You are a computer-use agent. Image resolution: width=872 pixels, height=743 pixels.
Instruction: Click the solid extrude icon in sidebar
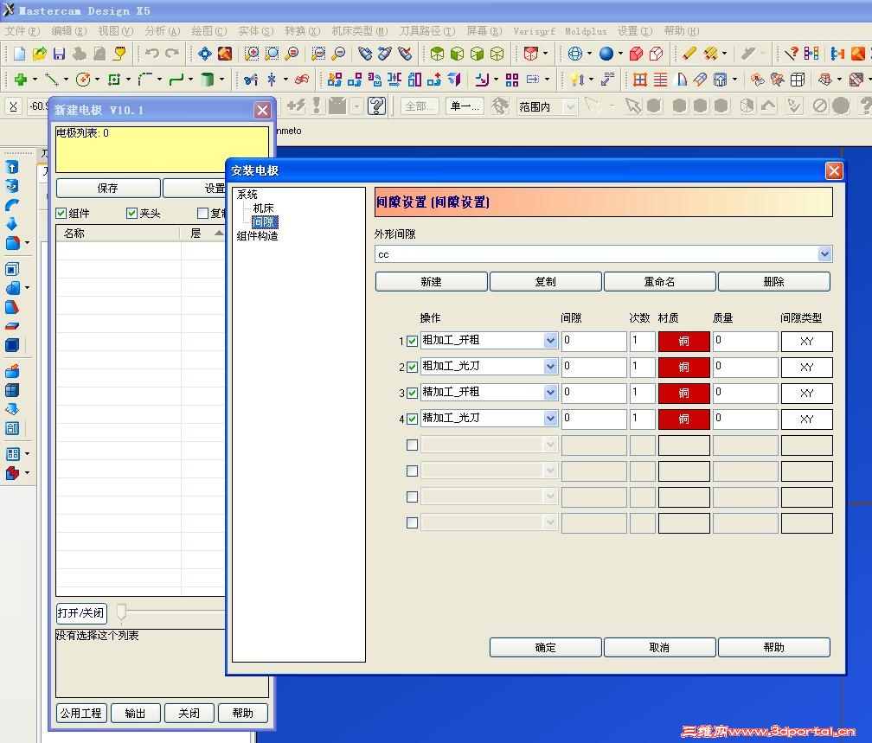pos(12,167)
